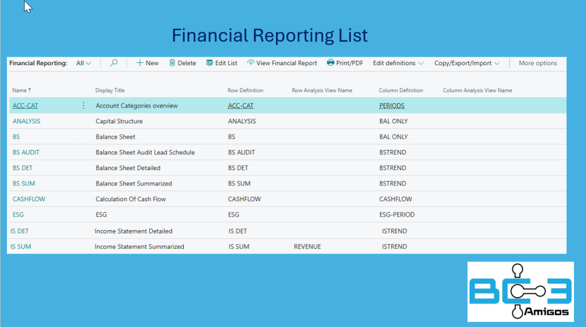The image size is (586, 327).
Task: Open the ANALYSIS report link
Action: (x=26, y=121)
